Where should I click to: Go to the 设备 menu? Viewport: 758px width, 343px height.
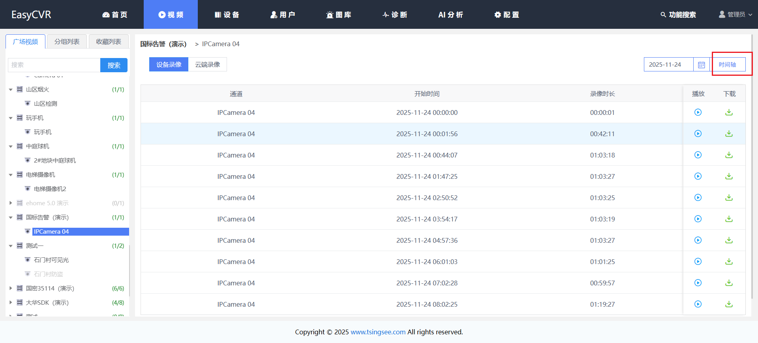(227, 15)
